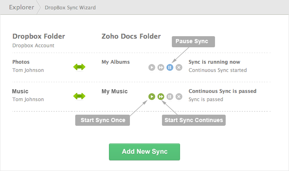
Task: Click the Start Sync Once callout
Action: 102,120
